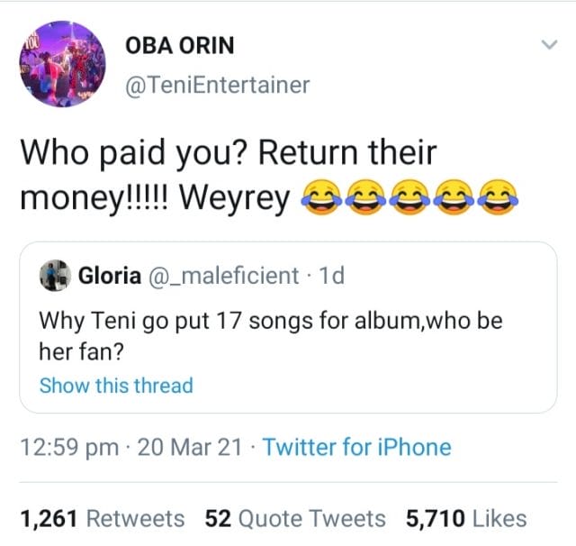Viewport: 576px width, 546px height.
Task: Open the tweet options chevron
Action: click(x=547, y=46)
